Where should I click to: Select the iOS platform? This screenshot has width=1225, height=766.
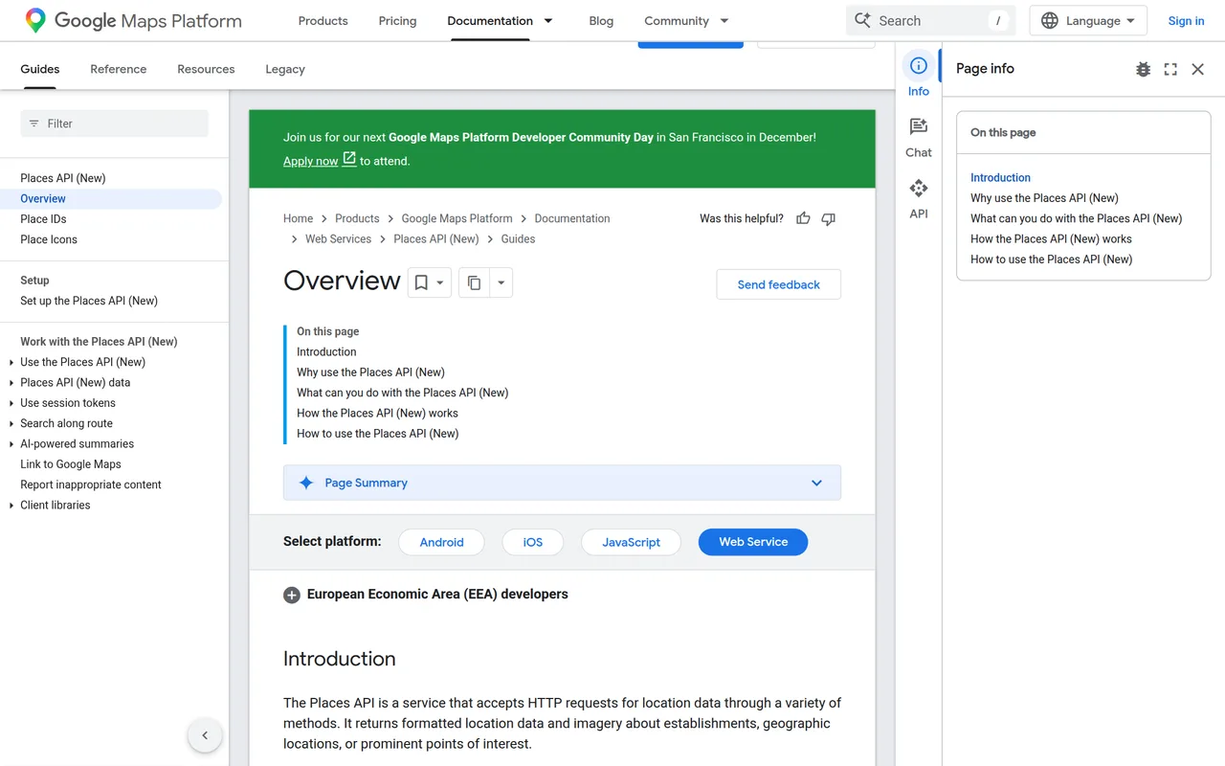coord(533,542)
